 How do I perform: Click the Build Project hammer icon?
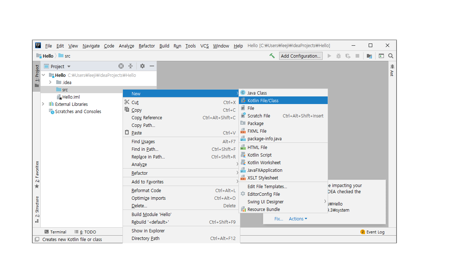click(x=272, y=56)
